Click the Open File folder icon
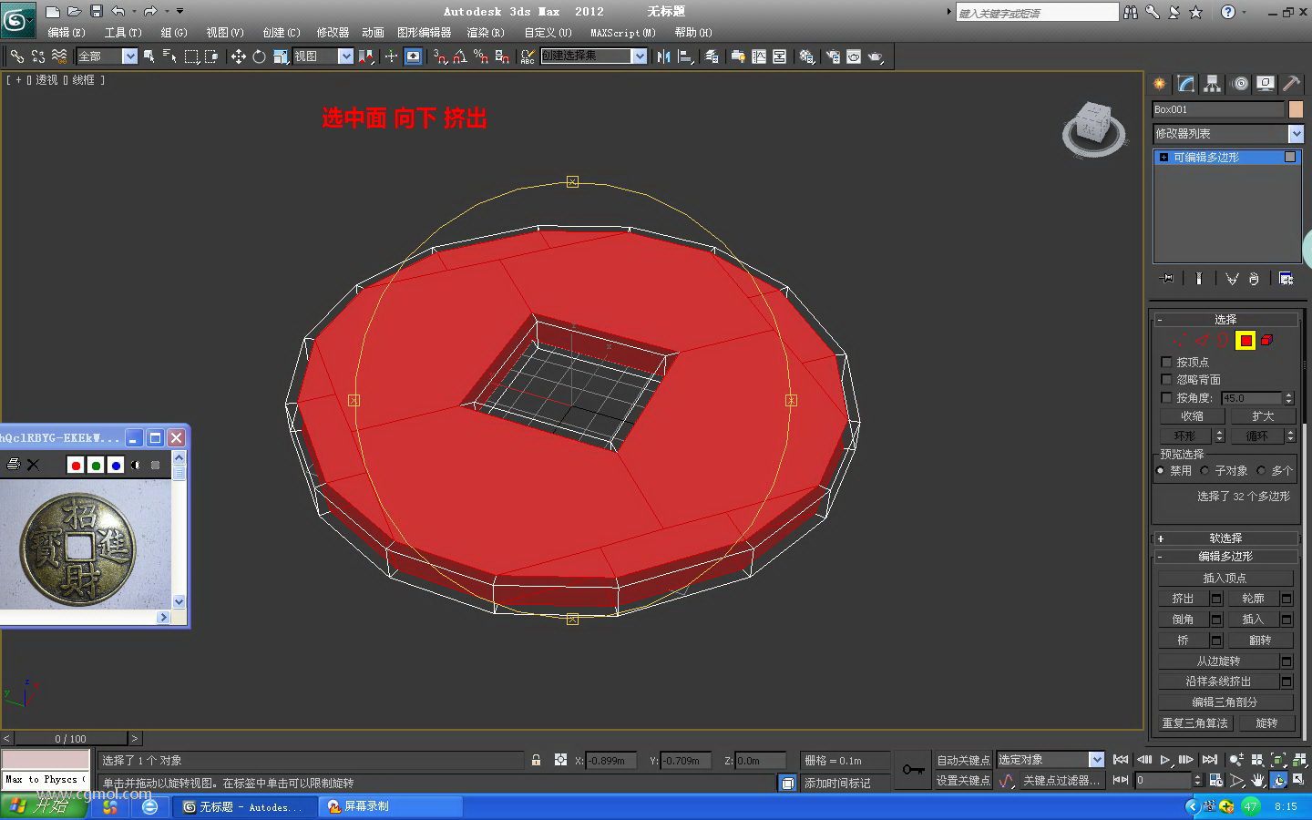Image resolution: width=1312 pixels, height=820 pixels. coord(74,11)
